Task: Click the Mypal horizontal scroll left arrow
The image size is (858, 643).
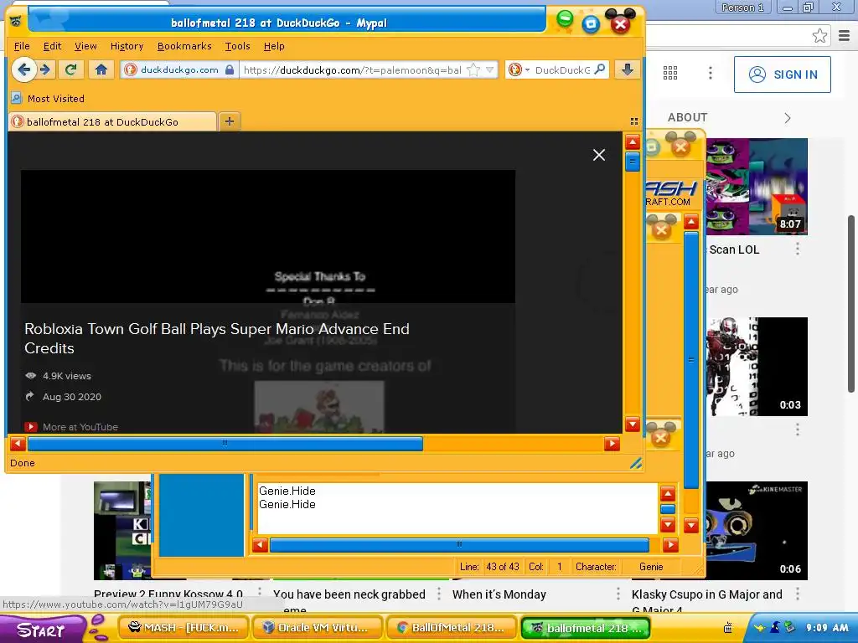Action: (18, 444)
